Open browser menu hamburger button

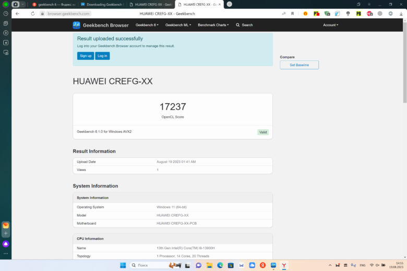[x=369, y=4]
